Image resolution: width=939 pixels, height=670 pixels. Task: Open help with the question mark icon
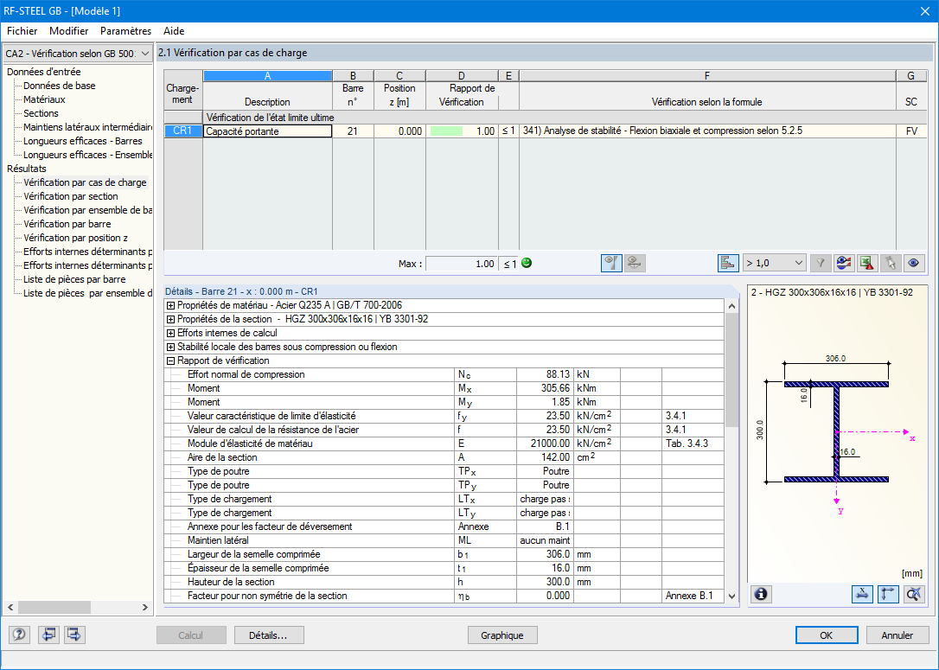pyautogui.click(x=19, y=634)
